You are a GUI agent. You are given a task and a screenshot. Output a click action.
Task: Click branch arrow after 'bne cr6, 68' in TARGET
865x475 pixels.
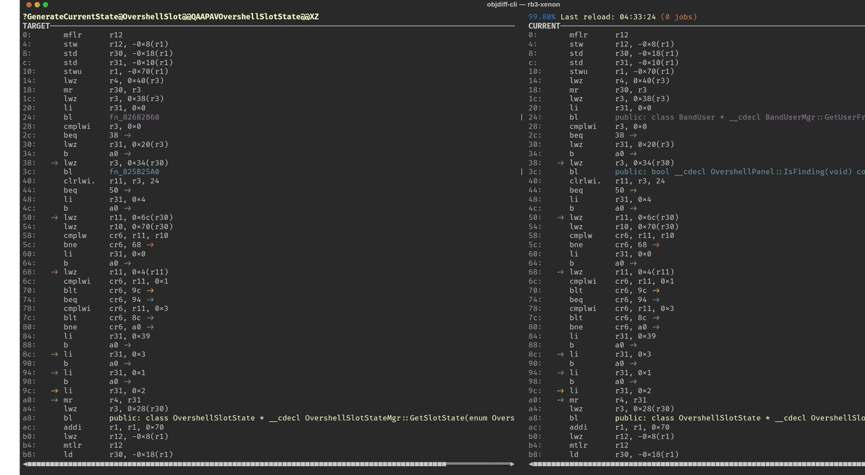click(x=150, y=245)
